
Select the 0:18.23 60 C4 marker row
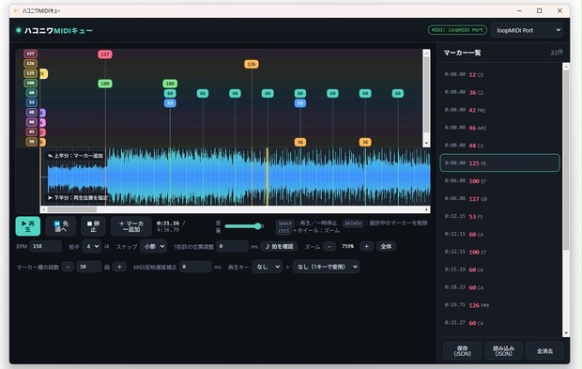[x=499, y=287]
